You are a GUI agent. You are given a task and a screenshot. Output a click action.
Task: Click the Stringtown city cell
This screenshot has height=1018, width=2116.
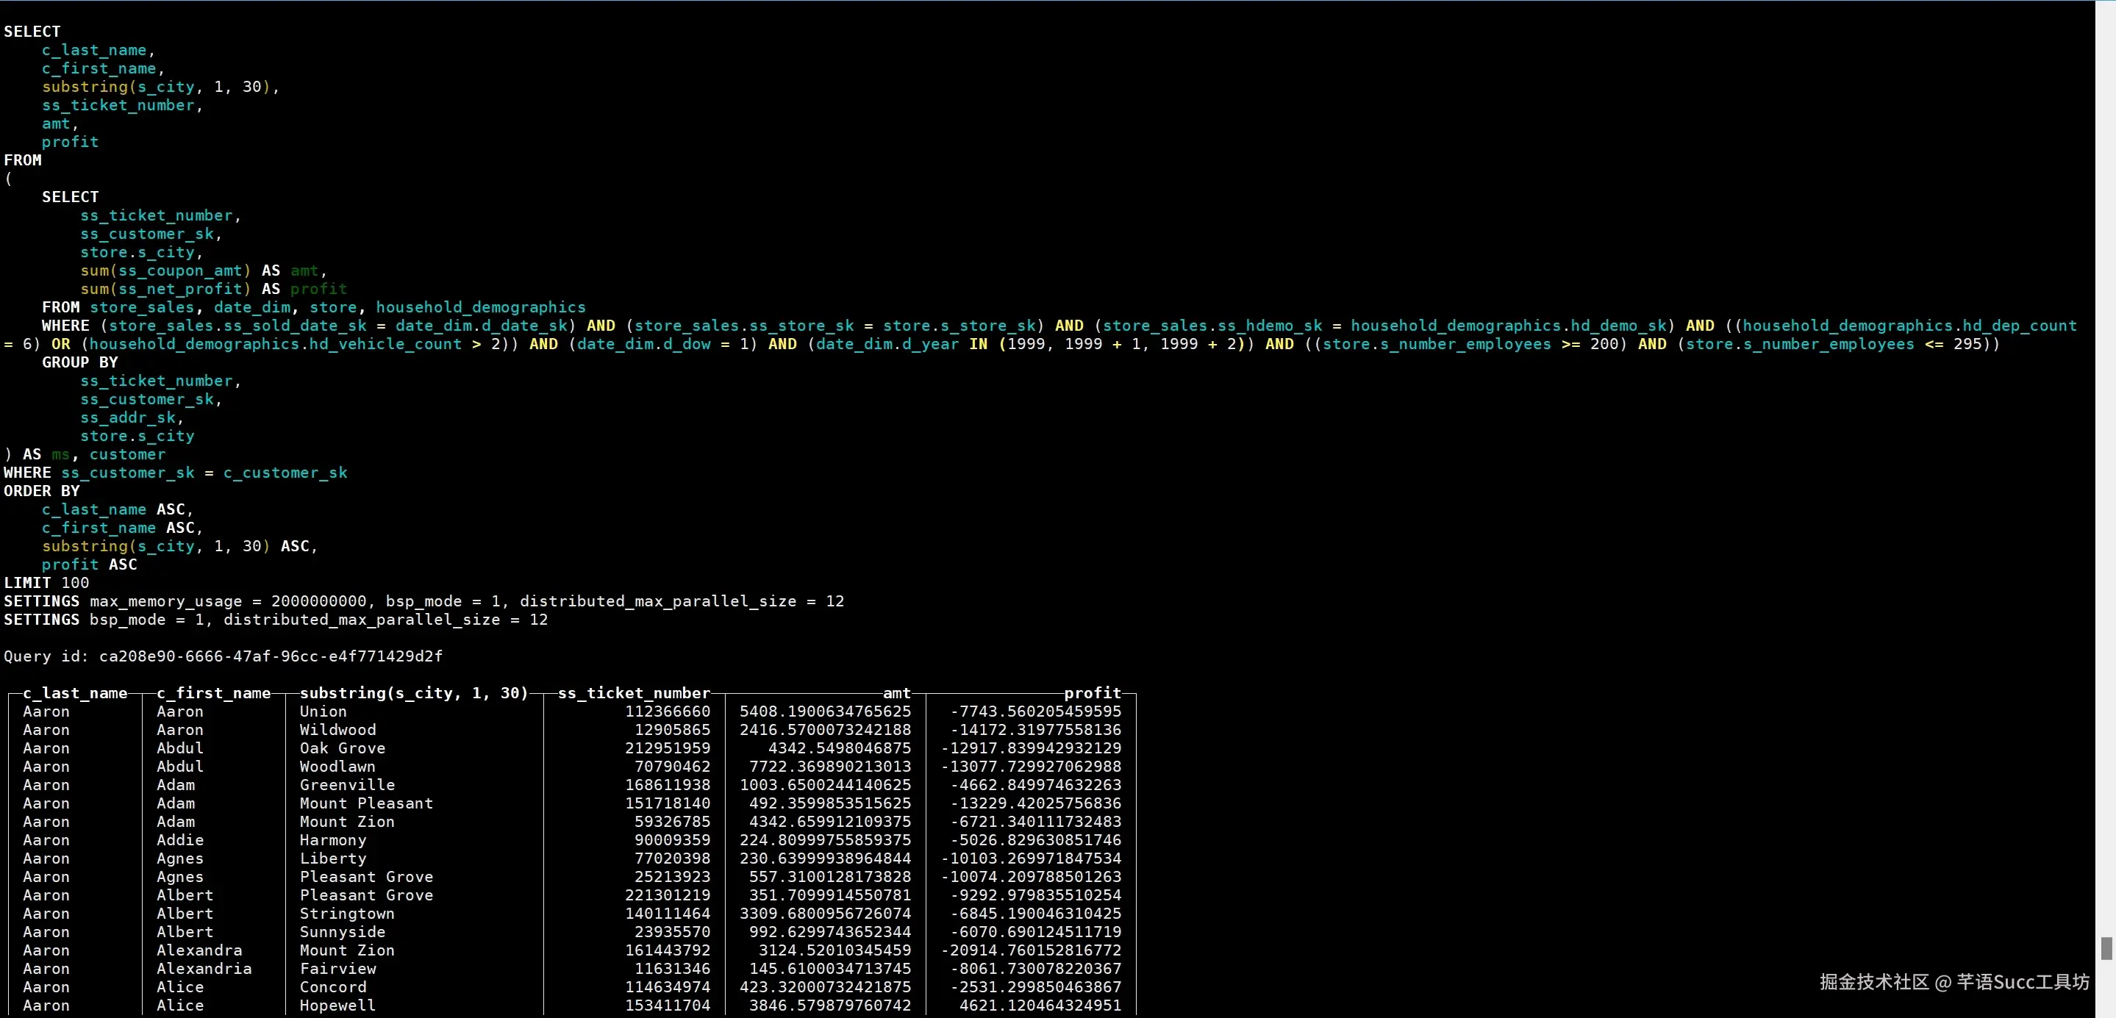pyautogui.click(x=346, y=914)
